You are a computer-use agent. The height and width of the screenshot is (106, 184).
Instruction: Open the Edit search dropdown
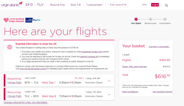(118, 5)
